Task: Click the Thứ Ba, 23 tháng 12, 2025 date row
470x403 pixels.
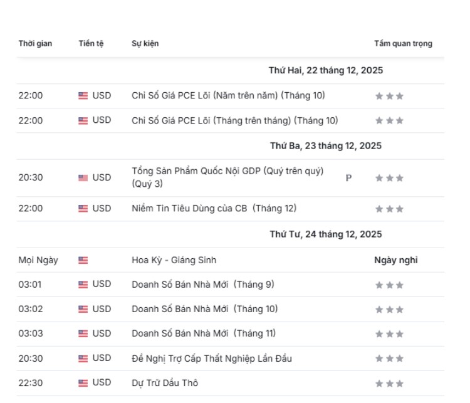Action: coord(325,146)
